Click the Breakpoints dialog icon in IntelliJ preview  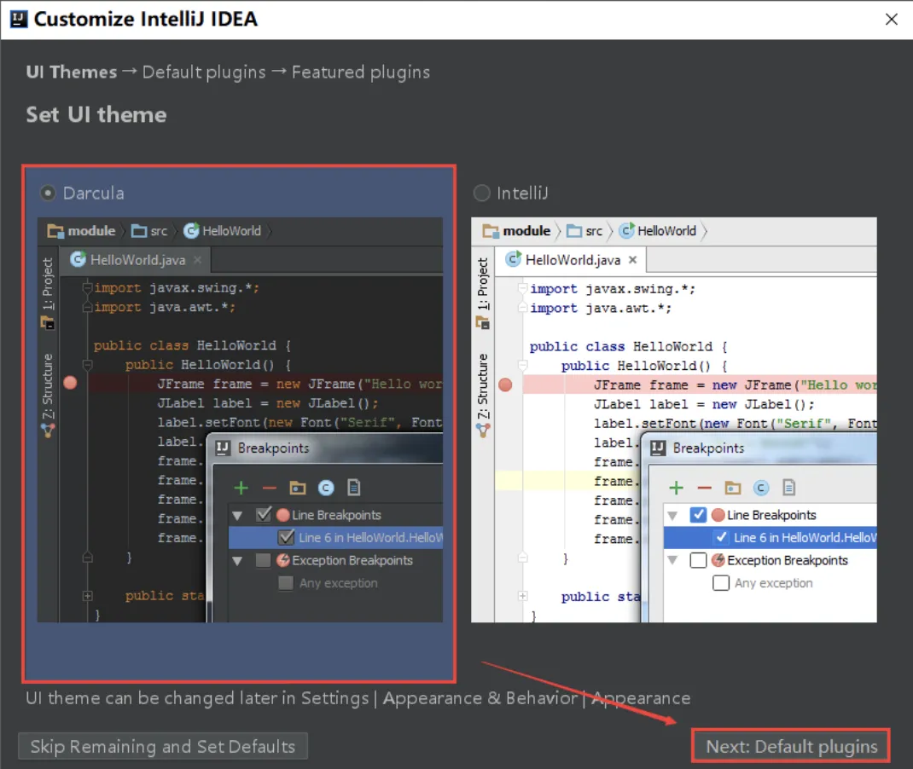point(658,448)
